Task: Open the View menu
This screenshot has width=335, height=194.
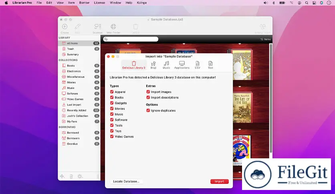Action: 60,3
